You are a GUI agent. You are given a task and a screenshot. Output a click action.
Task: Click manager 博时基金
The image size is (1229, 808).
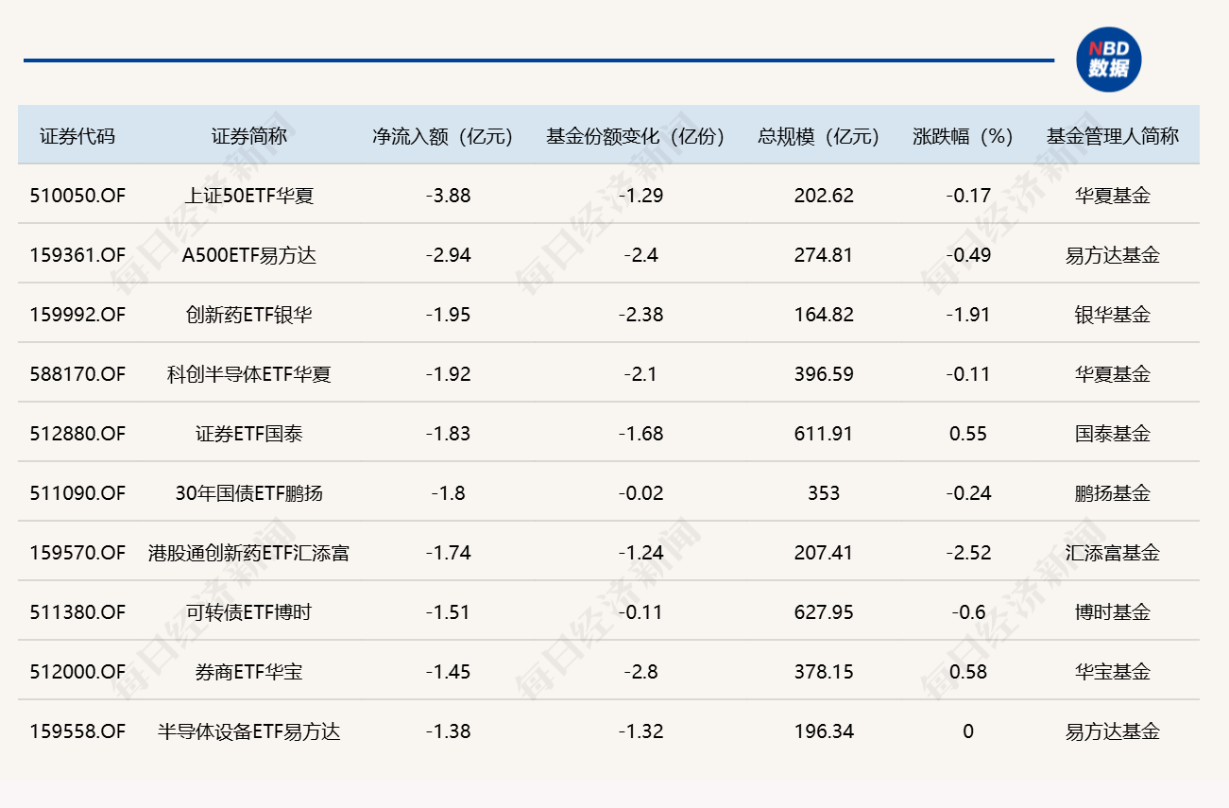(1113, 612)
